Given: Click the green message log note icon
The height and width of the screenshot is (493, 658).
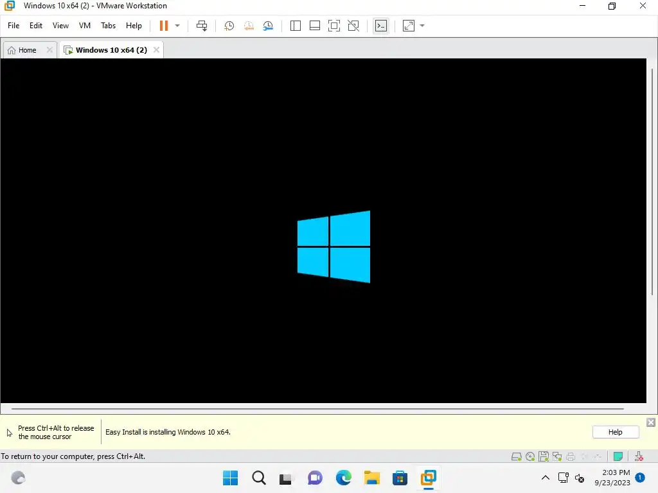Looking at the screenshot, I should click(x=618, y=456).
